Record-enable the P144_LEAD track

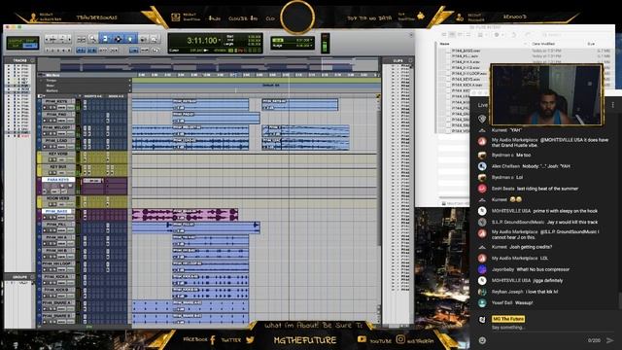(x=45, y=147)
